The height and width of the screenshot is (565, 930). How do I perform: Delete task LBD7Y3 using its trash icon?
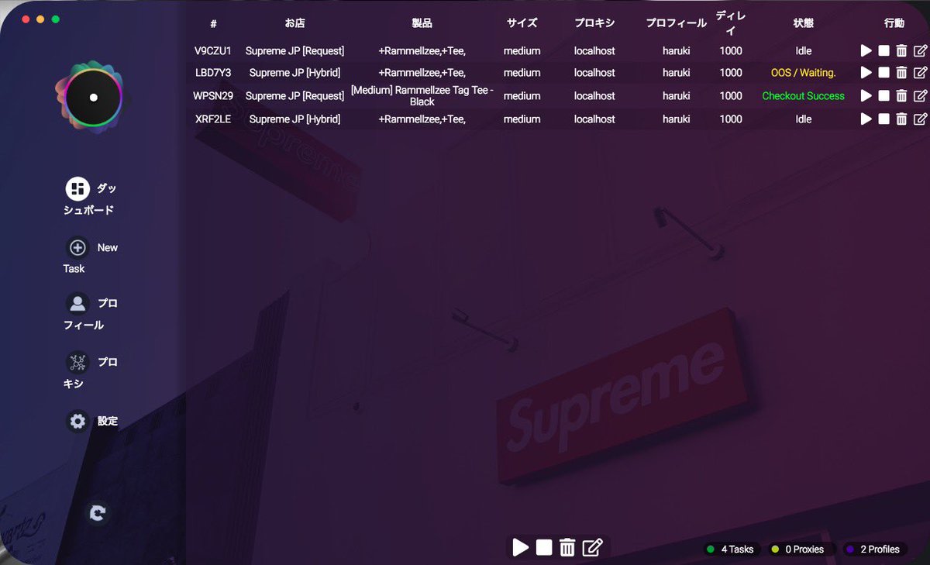pos(901,73)
